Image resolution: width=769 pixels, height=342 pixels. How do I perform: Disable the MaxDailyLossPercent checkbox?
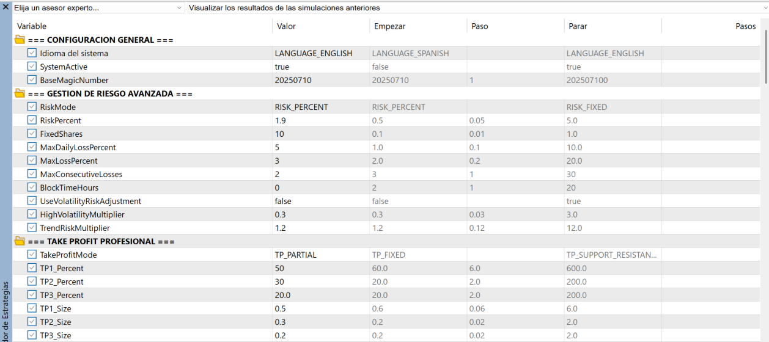tap(32, 148)
